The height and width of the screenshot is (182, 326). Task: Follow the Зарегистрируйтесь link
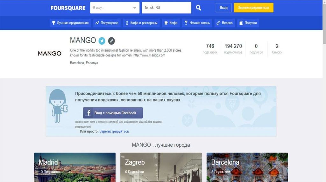click(114, 131)
